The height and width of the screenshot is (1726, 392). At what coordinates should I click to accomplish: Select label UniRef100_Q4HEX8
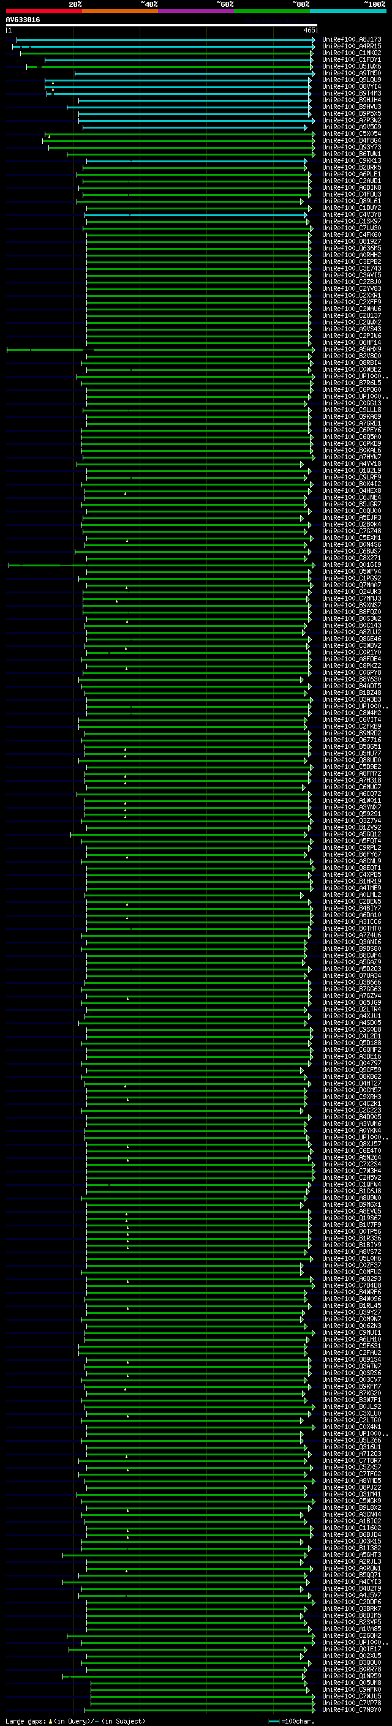(x=352, y=490)
